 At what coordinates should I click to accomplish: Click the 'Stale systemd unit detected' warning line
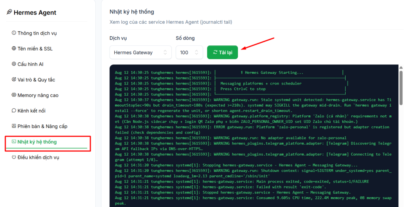coord(253,105)
